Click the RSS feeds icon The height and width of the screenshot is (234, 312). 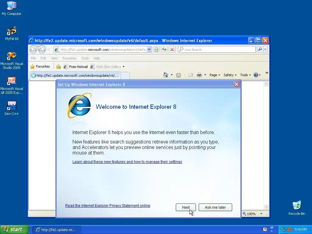click(179, 75)
